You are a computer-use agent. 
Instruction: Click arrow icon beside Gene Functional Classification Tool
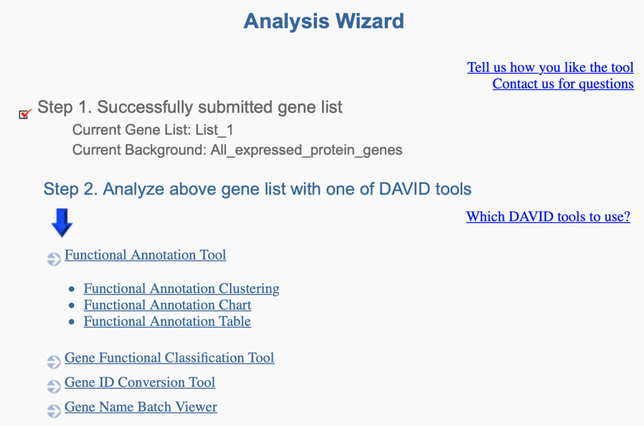[54, 362]
